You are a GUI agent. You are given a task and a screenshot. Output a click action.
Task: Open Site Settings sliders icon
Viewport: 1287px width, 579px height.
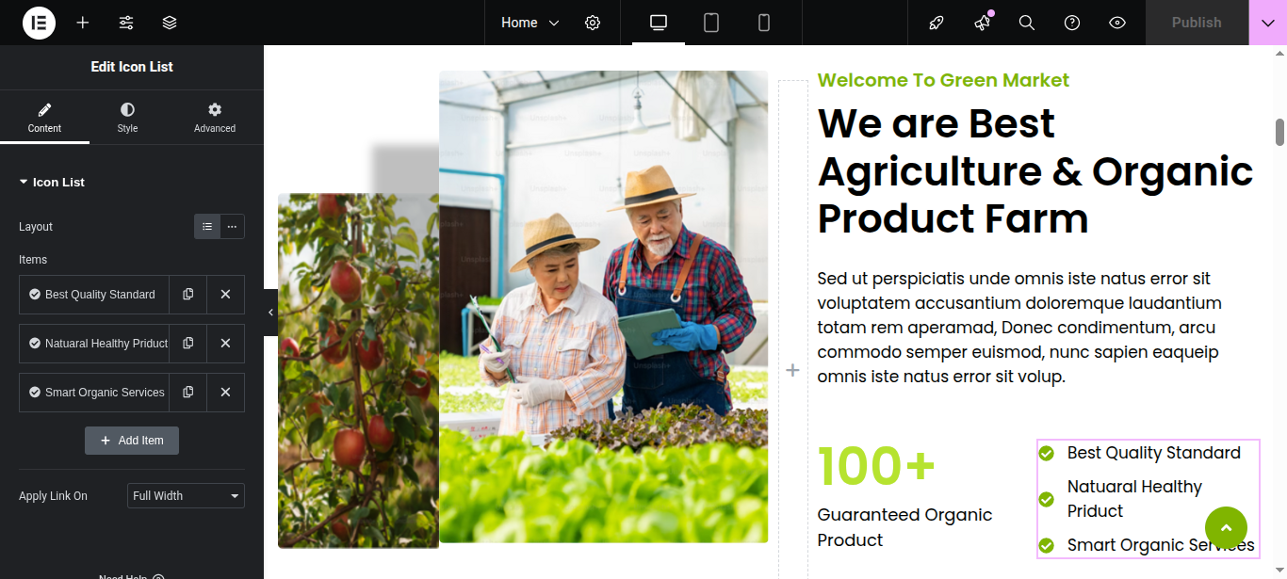click(x=126, y=23)
